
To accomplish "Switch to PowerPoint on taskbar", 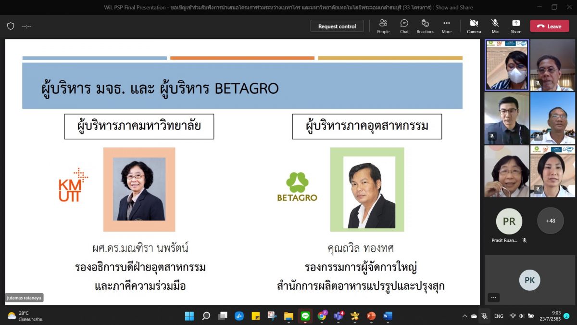I will (x=371, y=316).
